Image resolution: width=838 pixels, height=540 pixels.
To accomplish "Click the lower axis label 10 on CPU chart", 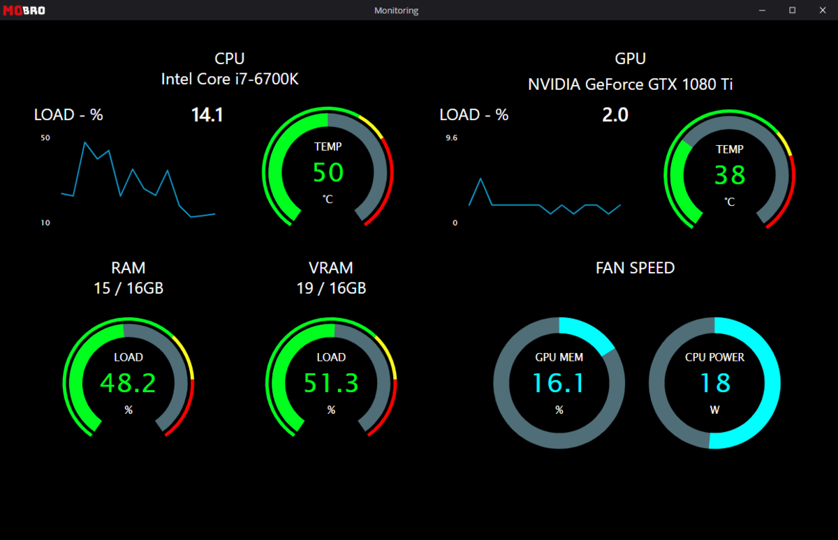I will coord(45,223).
